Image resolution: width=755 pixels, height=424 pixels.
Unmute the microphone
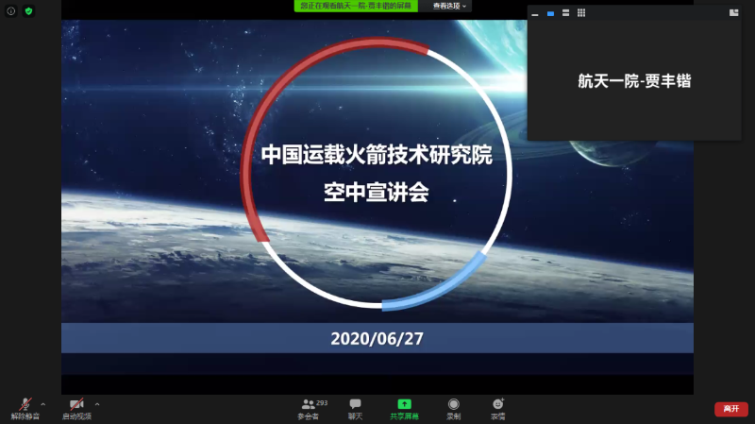tap(25, 409)
